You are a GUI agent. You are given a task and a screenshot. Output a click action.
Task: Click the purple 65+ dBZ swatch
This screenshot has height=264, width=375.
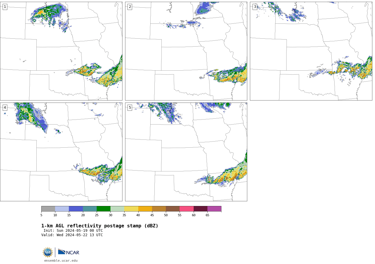(x=214, y=209)
